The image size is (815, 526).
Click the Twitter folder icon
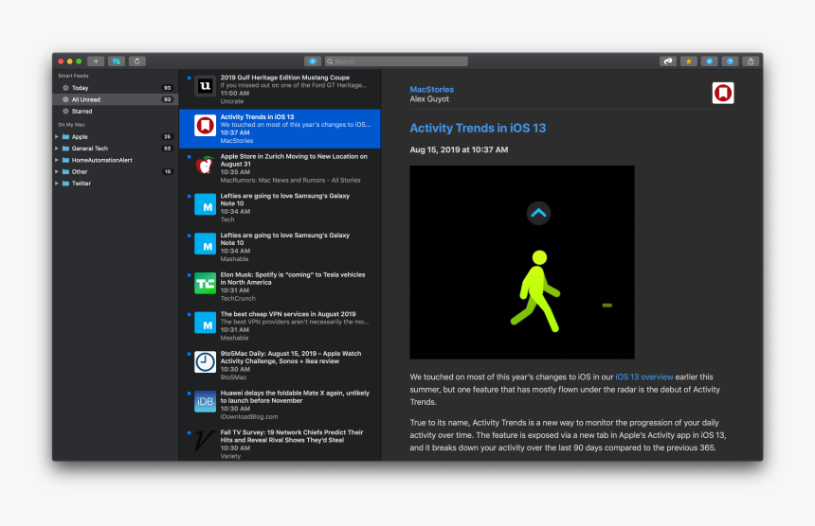click(x=66, y=184)
